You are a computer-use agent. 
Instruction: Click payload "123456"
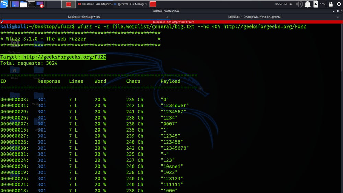172,142
